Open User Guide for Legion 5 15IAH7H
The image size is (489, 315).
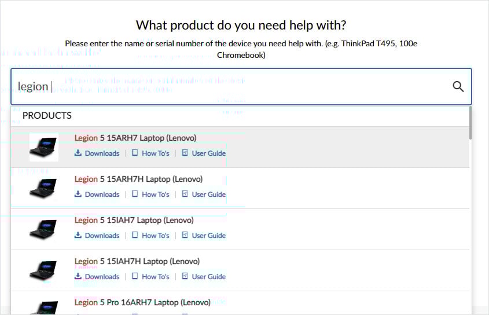[208, 277]
